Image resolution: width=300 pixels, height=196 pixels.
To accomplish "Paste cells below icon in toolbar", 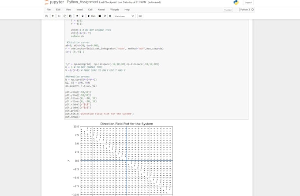I will [71, 16].
